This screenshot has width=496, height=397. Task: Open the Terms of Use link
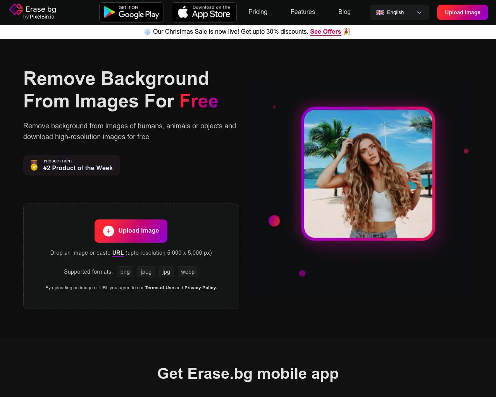pos(159,288)
